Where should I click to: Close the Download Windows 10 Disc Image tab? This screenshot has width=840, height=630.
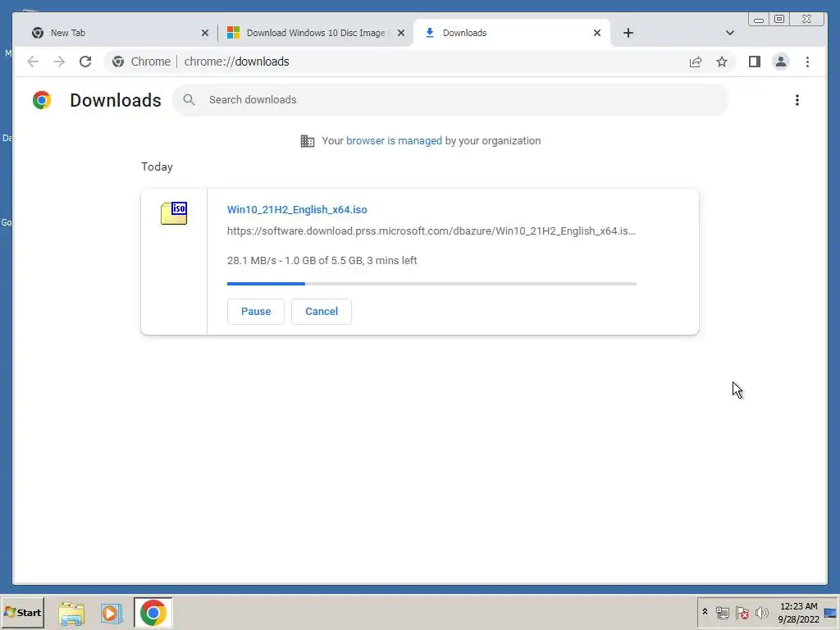[x=400, y=33]
